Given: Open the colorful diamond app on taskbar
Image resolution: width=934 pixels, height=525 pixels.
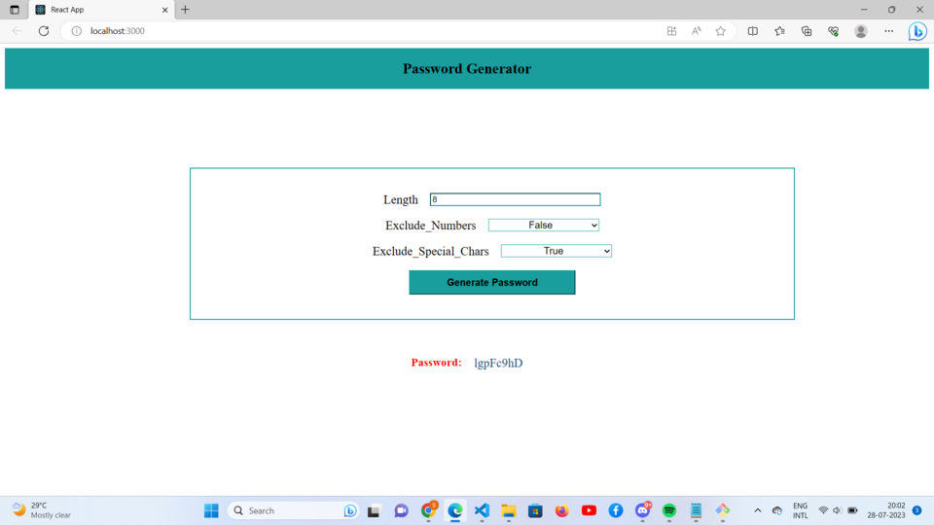Looking at the screenshot, I should pyautogui.click(x=723, y=510).
